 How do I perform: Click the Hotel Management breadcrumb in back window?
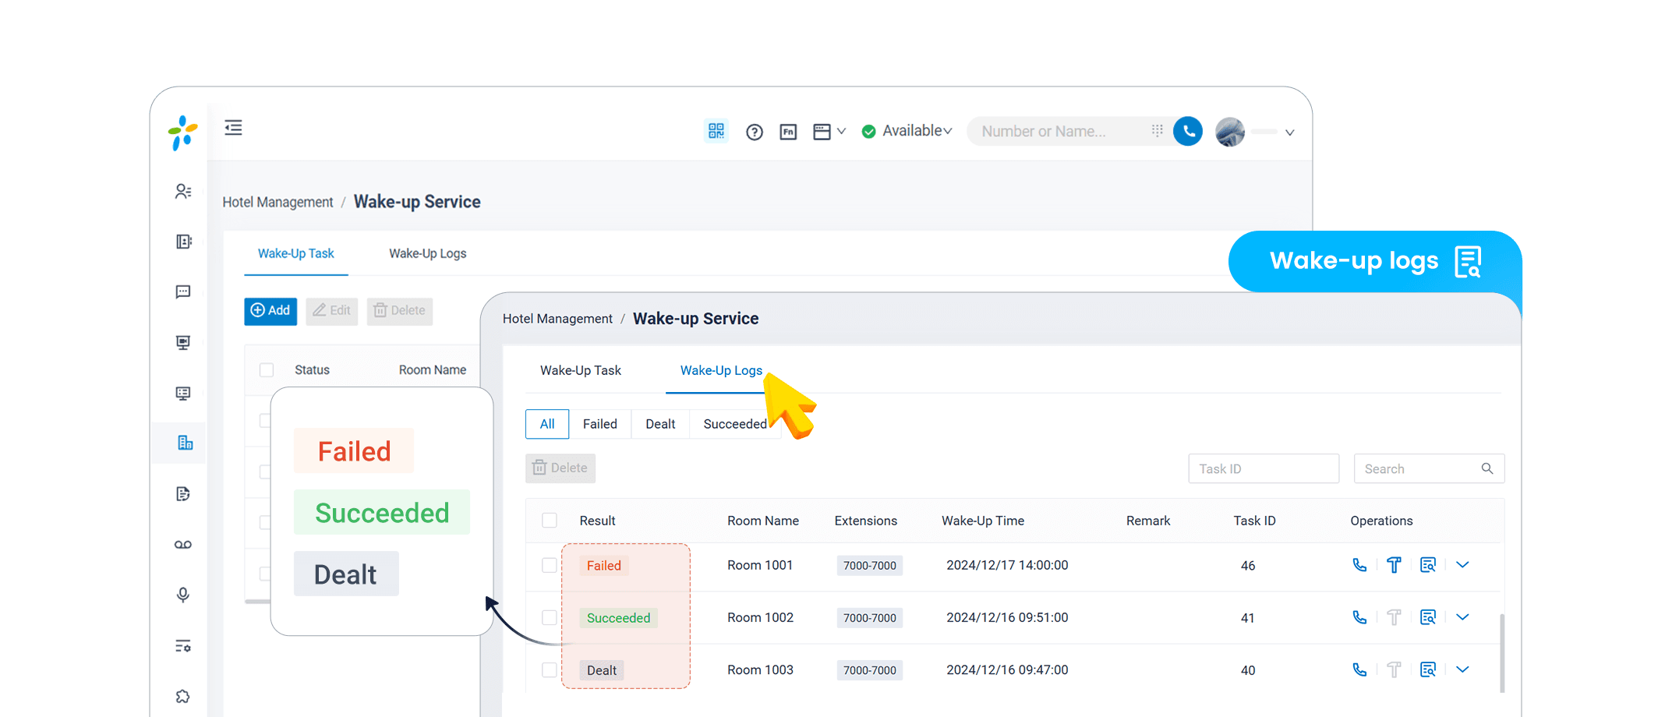[278, 203]
